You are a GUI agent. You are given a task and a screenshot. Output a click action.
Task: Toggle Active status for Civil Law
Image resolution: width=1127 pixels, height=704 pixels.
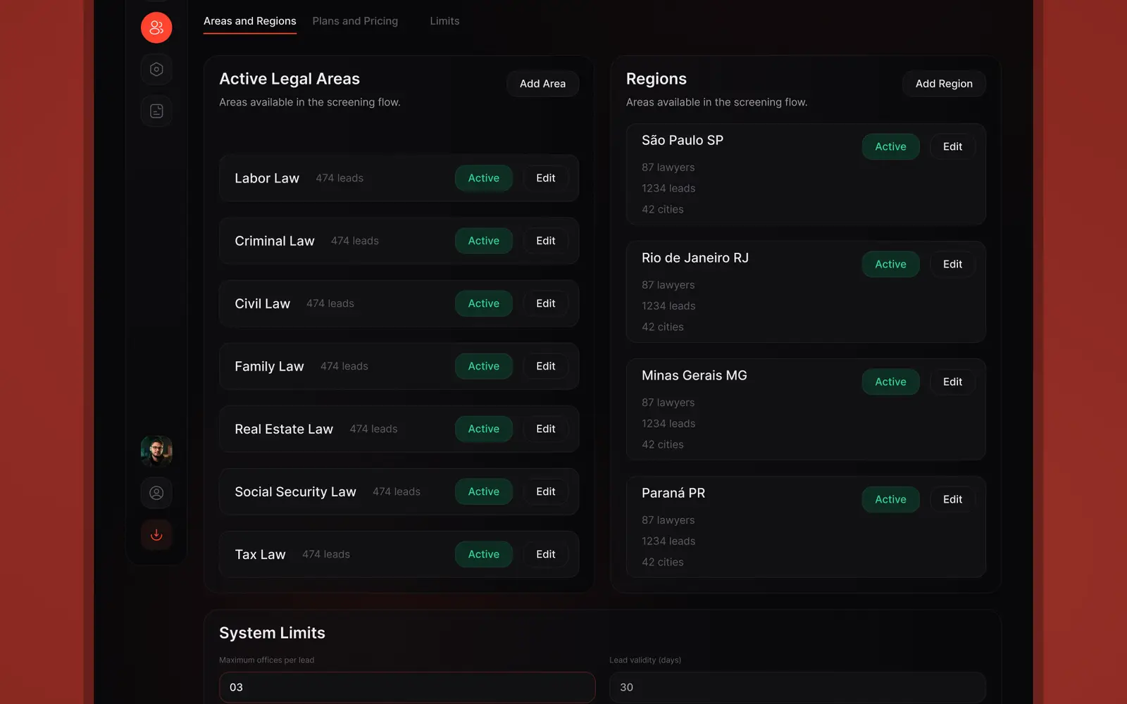pos(484,303)
